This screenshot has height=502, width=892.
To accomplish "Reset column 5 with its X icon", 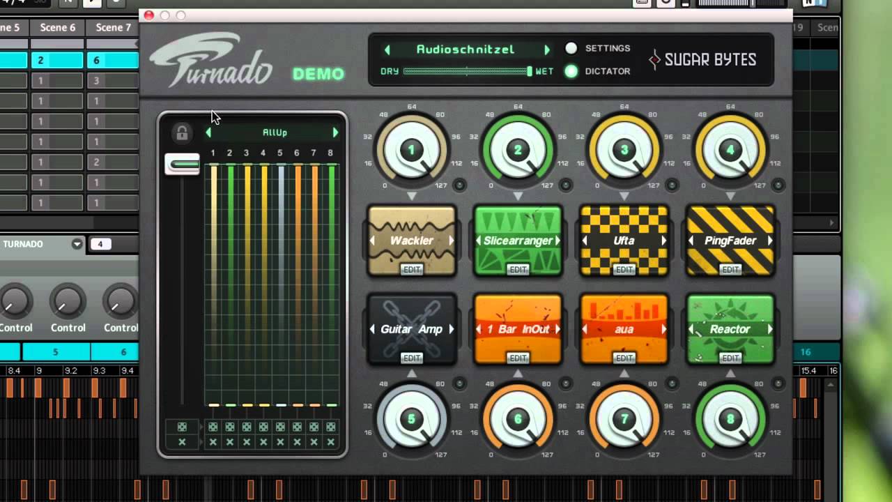I will coord(280,442).
